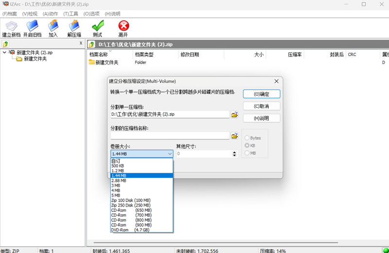Choose 1.2 MB volume size
This screenshot has height=253, width=389.
(141, 171)
